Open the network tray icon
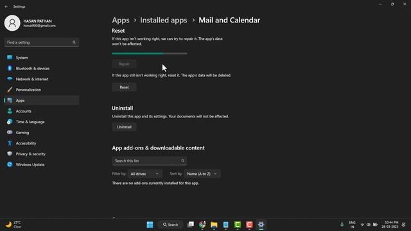The image size is (411, 231). [x=362, y=225]
